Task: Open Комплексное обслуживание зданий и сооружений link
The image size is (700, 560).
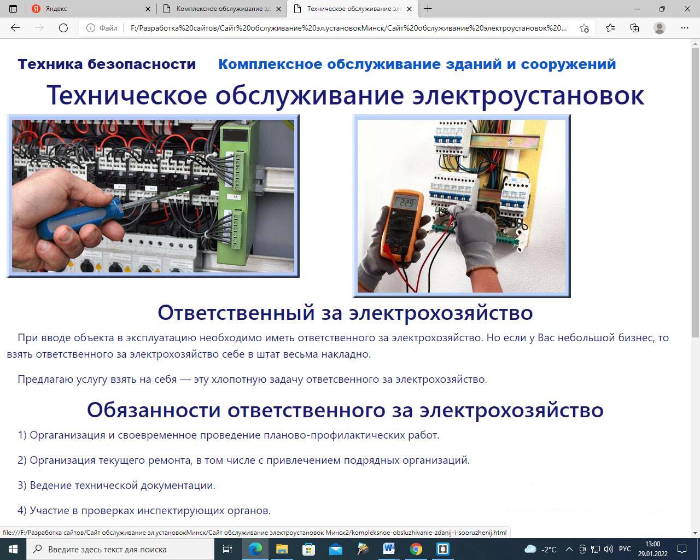Action: point(417,64)
